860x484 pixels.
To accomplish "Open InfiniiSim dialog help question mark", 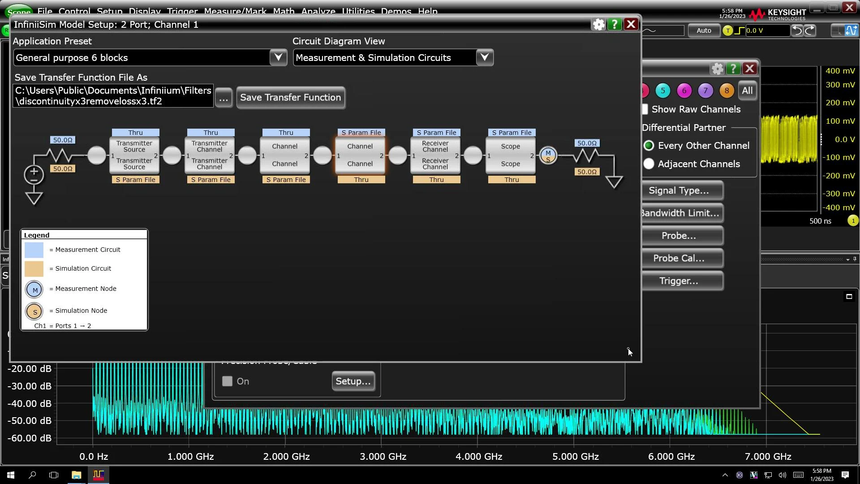I will click(615, 25).
